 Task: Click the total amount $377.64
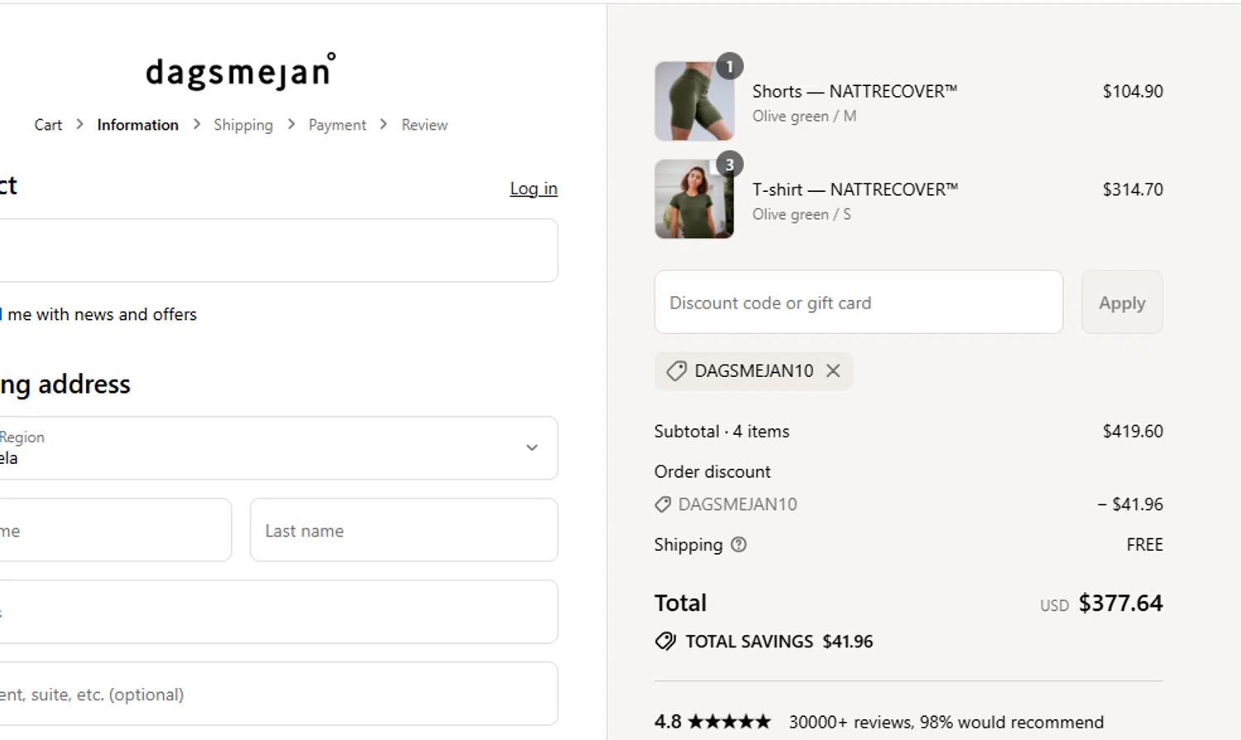pyautogui.click(x=1120, y=603)
